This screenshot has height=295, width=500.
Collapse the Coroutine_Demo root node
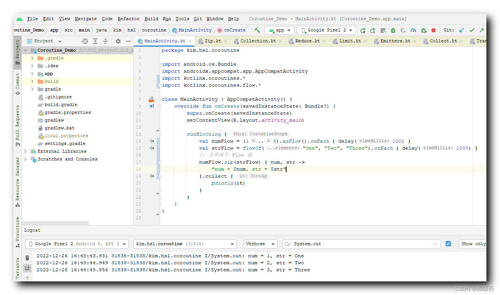(26, 50)
